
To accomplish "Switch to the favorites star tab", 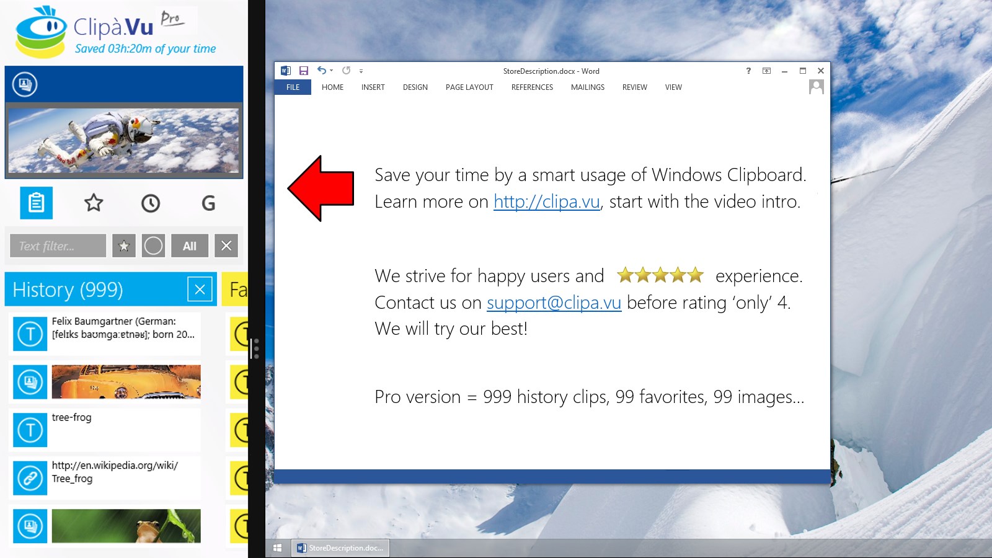I will tap(94, 203).
